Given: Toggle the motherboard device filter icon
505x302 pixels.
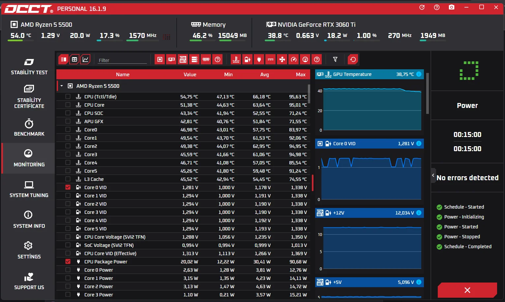Looking at the screenshot, I should coord(183,59).
